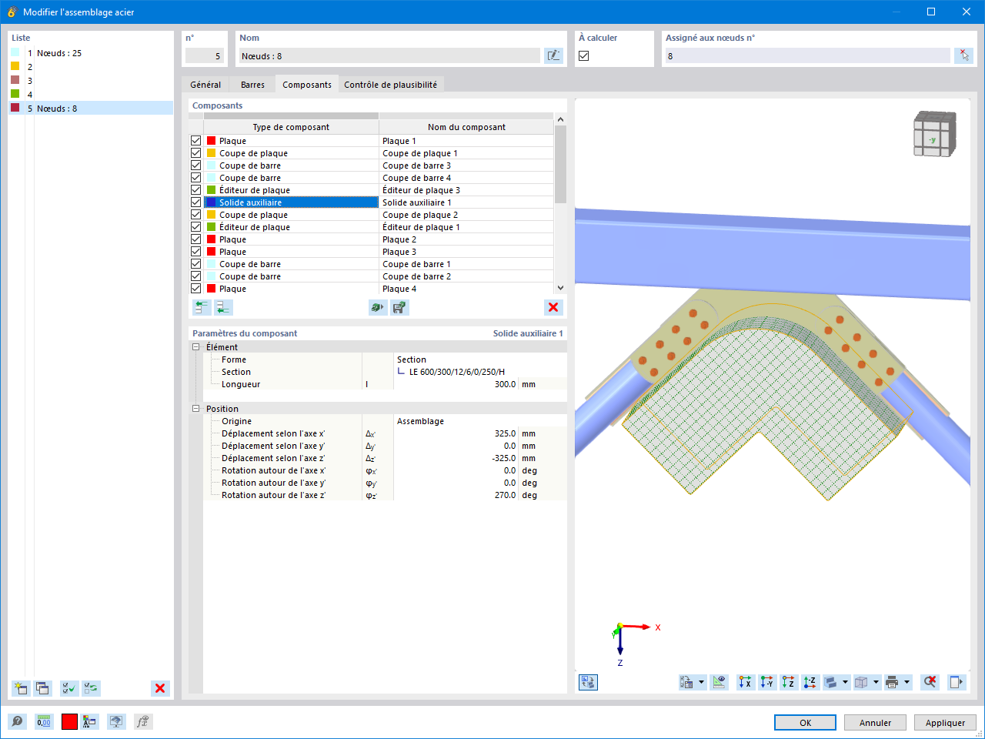This screenshot has height=739, width=985.
Task: Click the display settings monitor icon
Action: tap(116, 721)
